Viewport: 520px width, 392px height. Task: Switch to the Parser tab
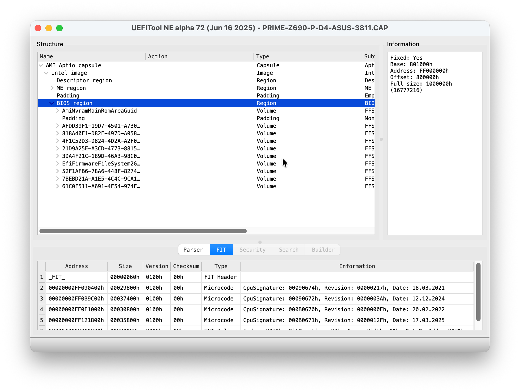194,250
